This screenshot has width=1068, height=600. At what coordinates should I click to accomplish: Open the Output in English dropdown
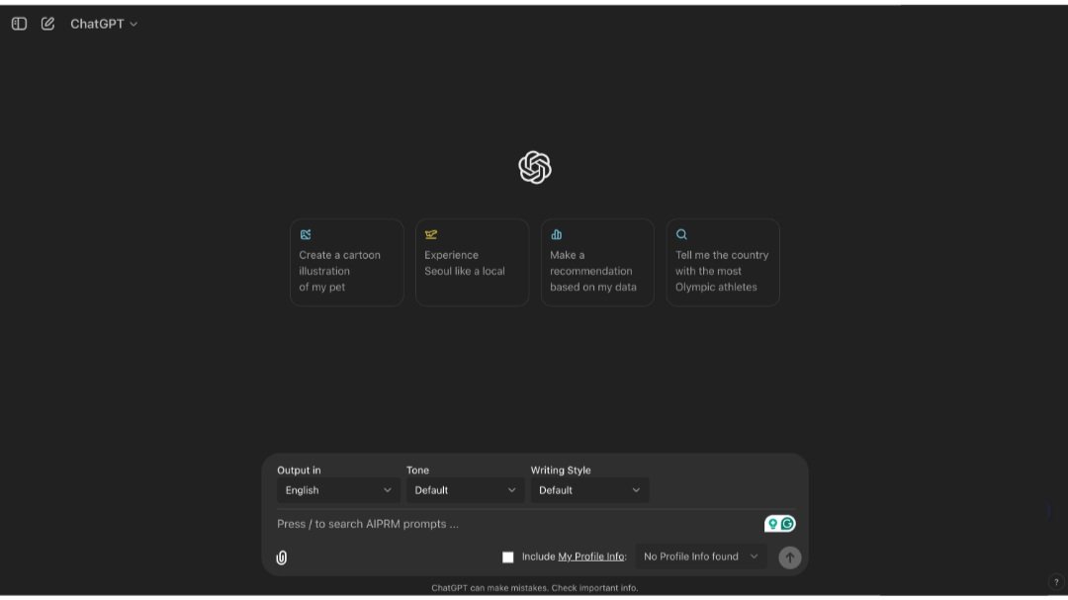click(338, 490)
